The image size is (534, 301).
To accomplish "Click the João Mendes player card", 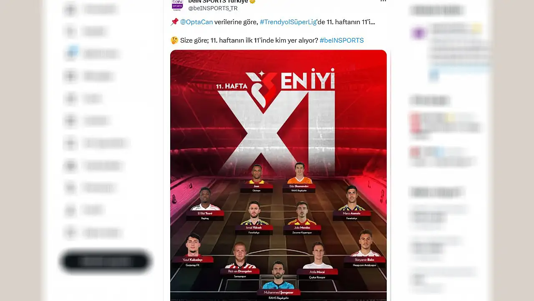I will point(302,218).
